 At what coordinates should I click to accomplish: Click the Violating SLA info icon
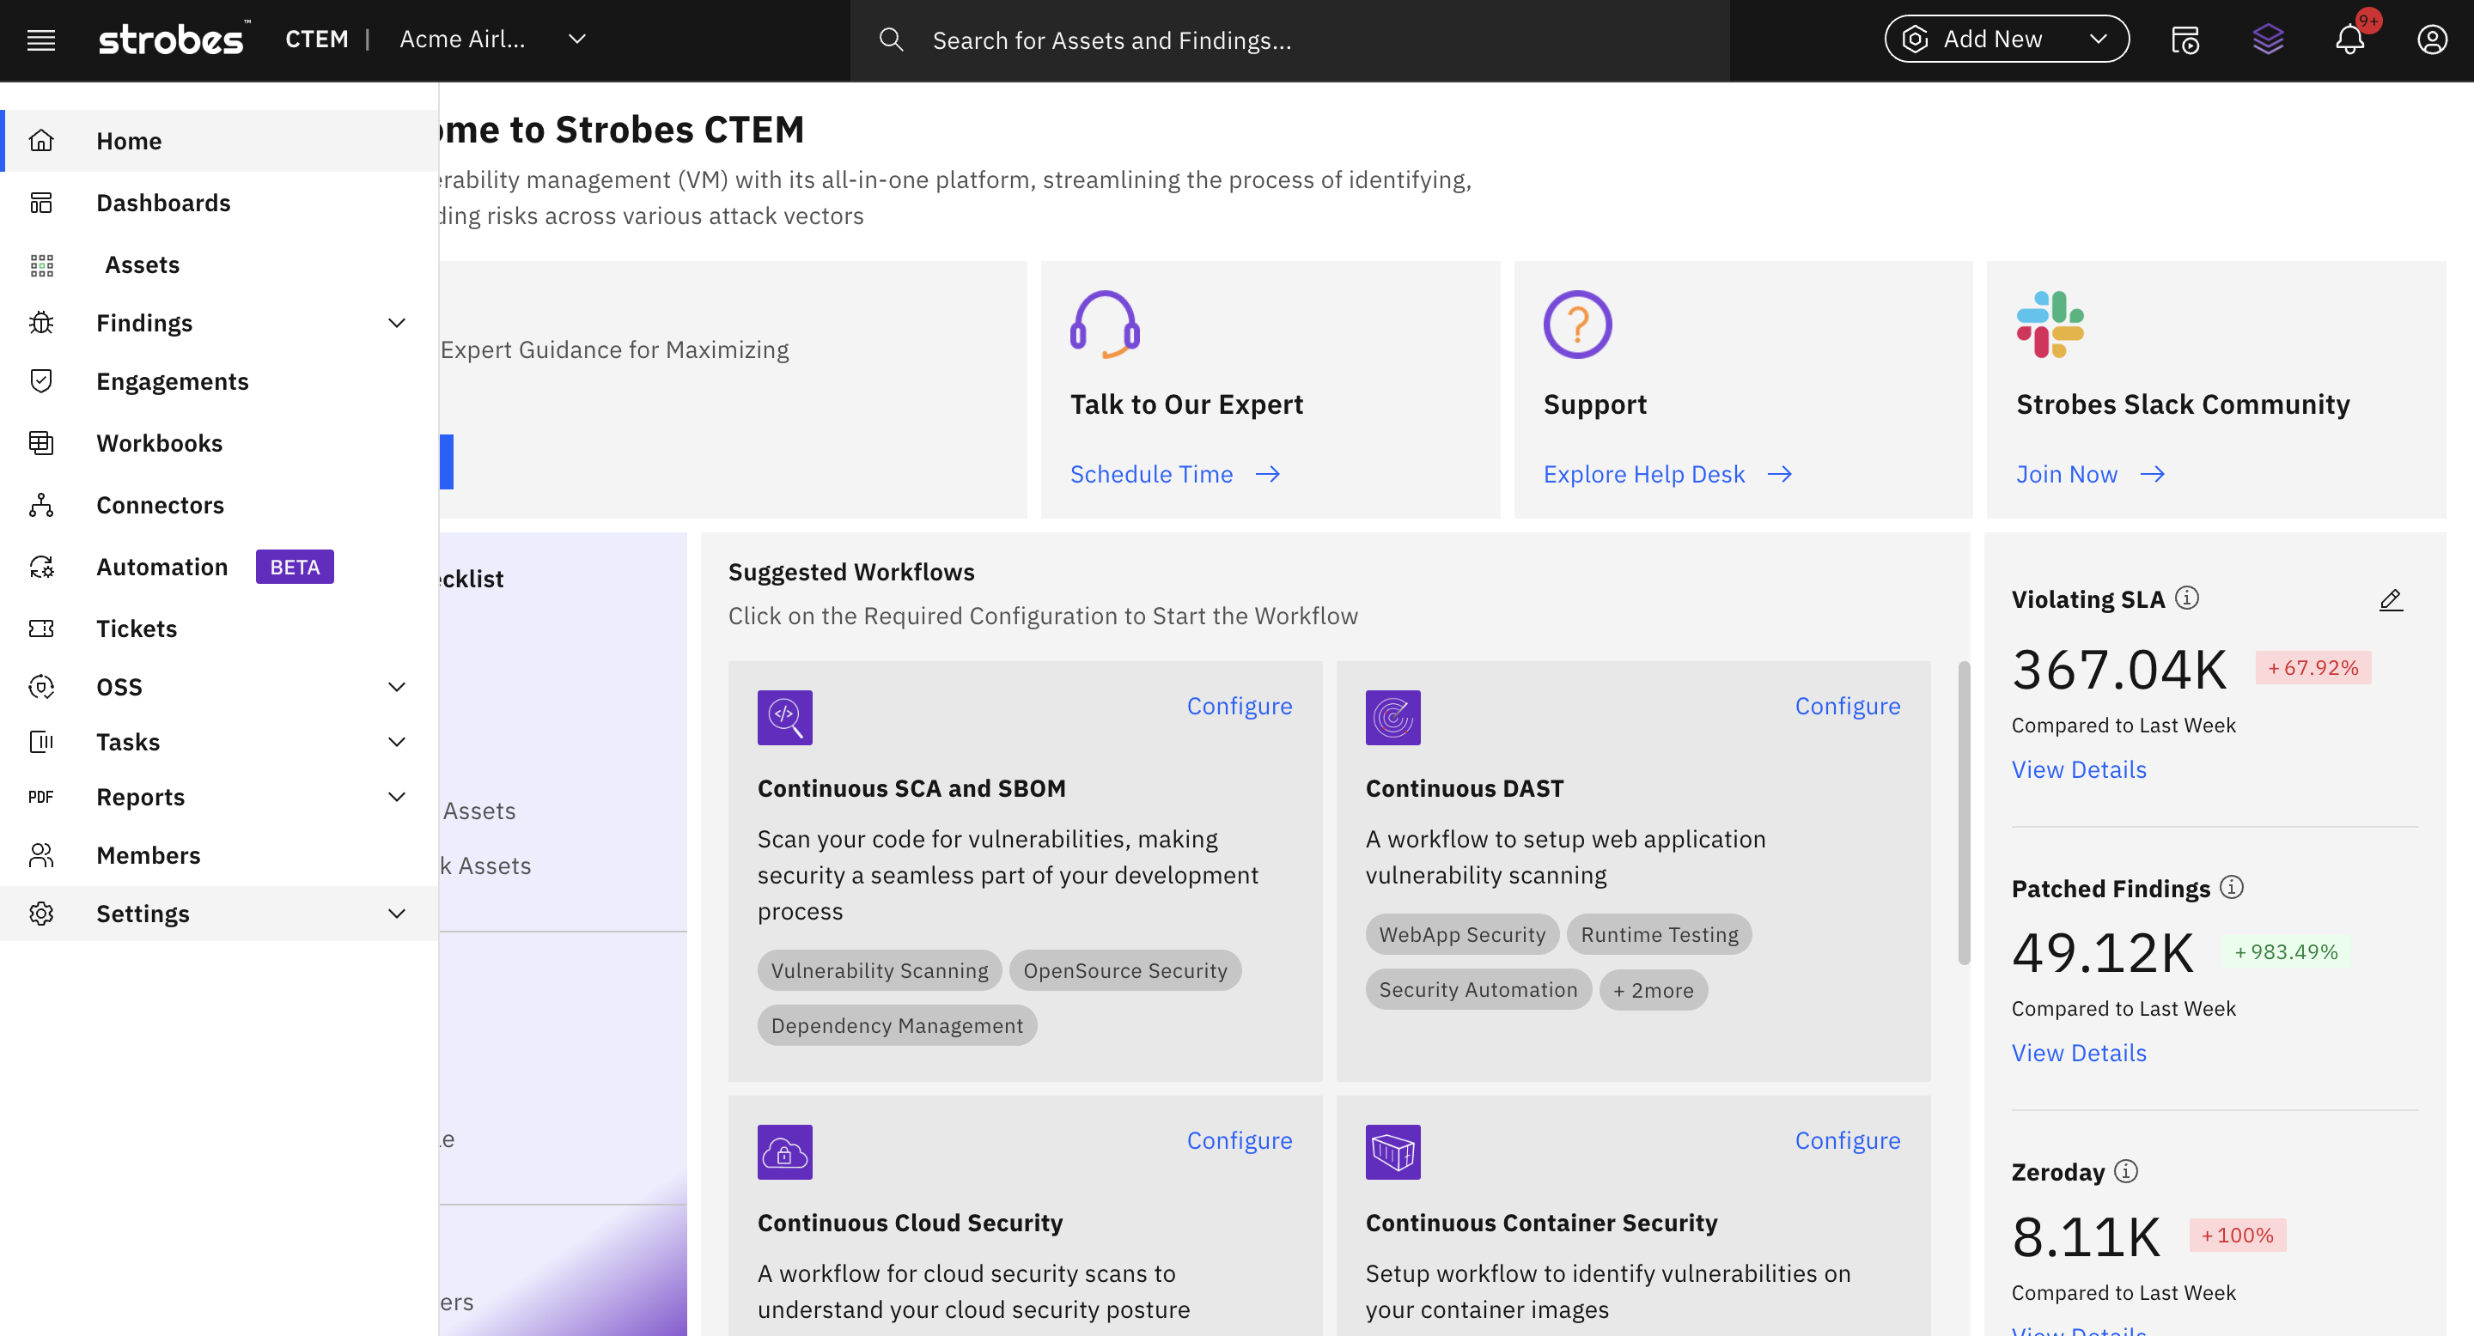tap(2187, 598)
